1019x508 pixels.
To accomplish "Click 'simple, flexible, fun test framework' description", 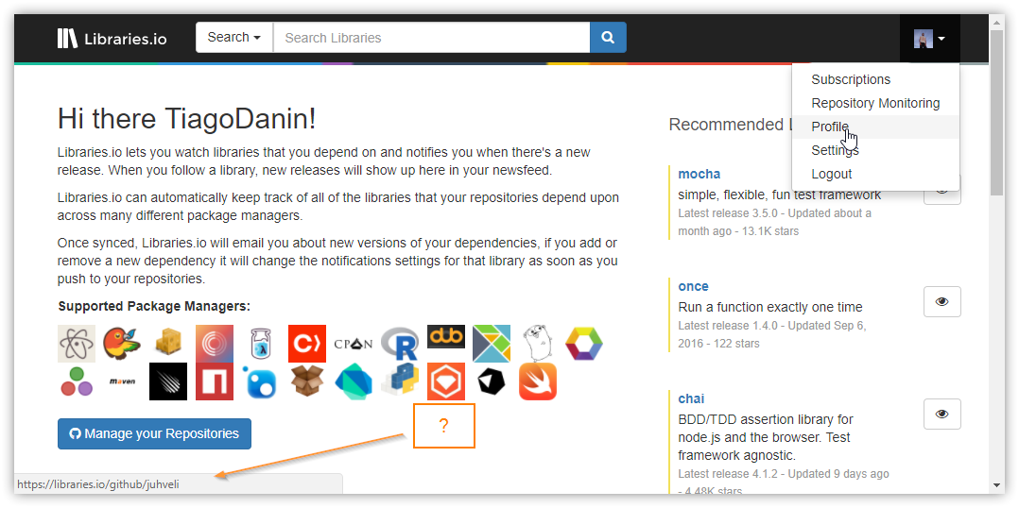I will 779,195.
